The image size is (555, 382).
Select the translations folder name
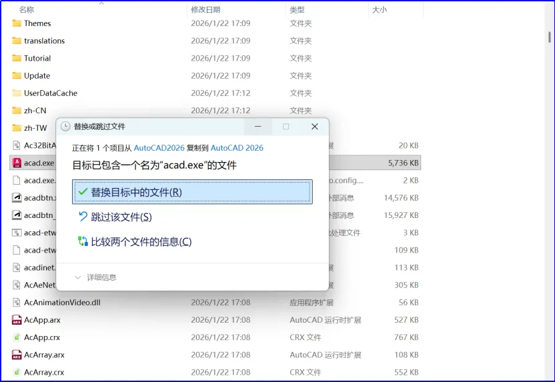[44, 41]
